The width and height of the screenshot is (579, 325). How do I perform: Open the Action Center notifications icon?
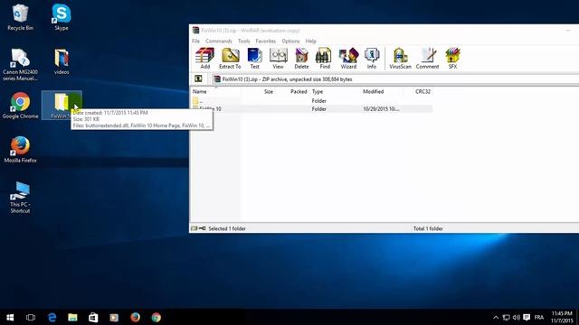pos(527,317)
